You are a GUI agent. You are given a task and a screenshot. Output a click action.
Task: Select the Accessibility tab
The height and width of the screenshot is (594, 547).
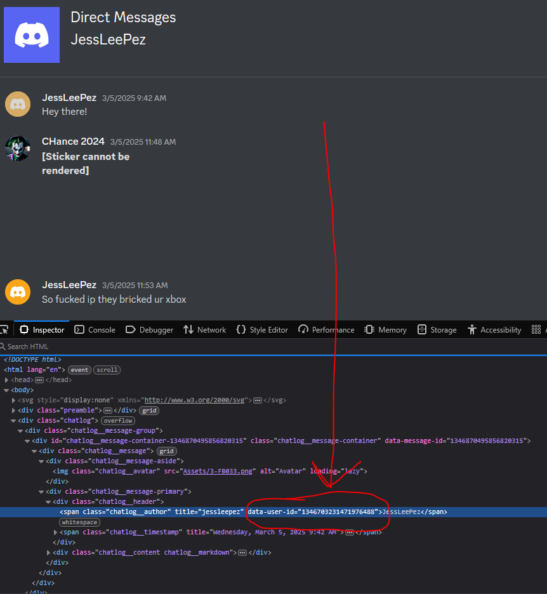click(x=494, y=329)
